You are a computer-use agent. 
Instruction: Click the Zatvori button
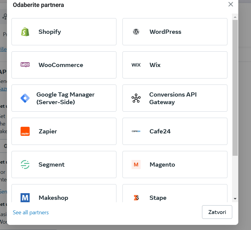[x=217, y=212]
